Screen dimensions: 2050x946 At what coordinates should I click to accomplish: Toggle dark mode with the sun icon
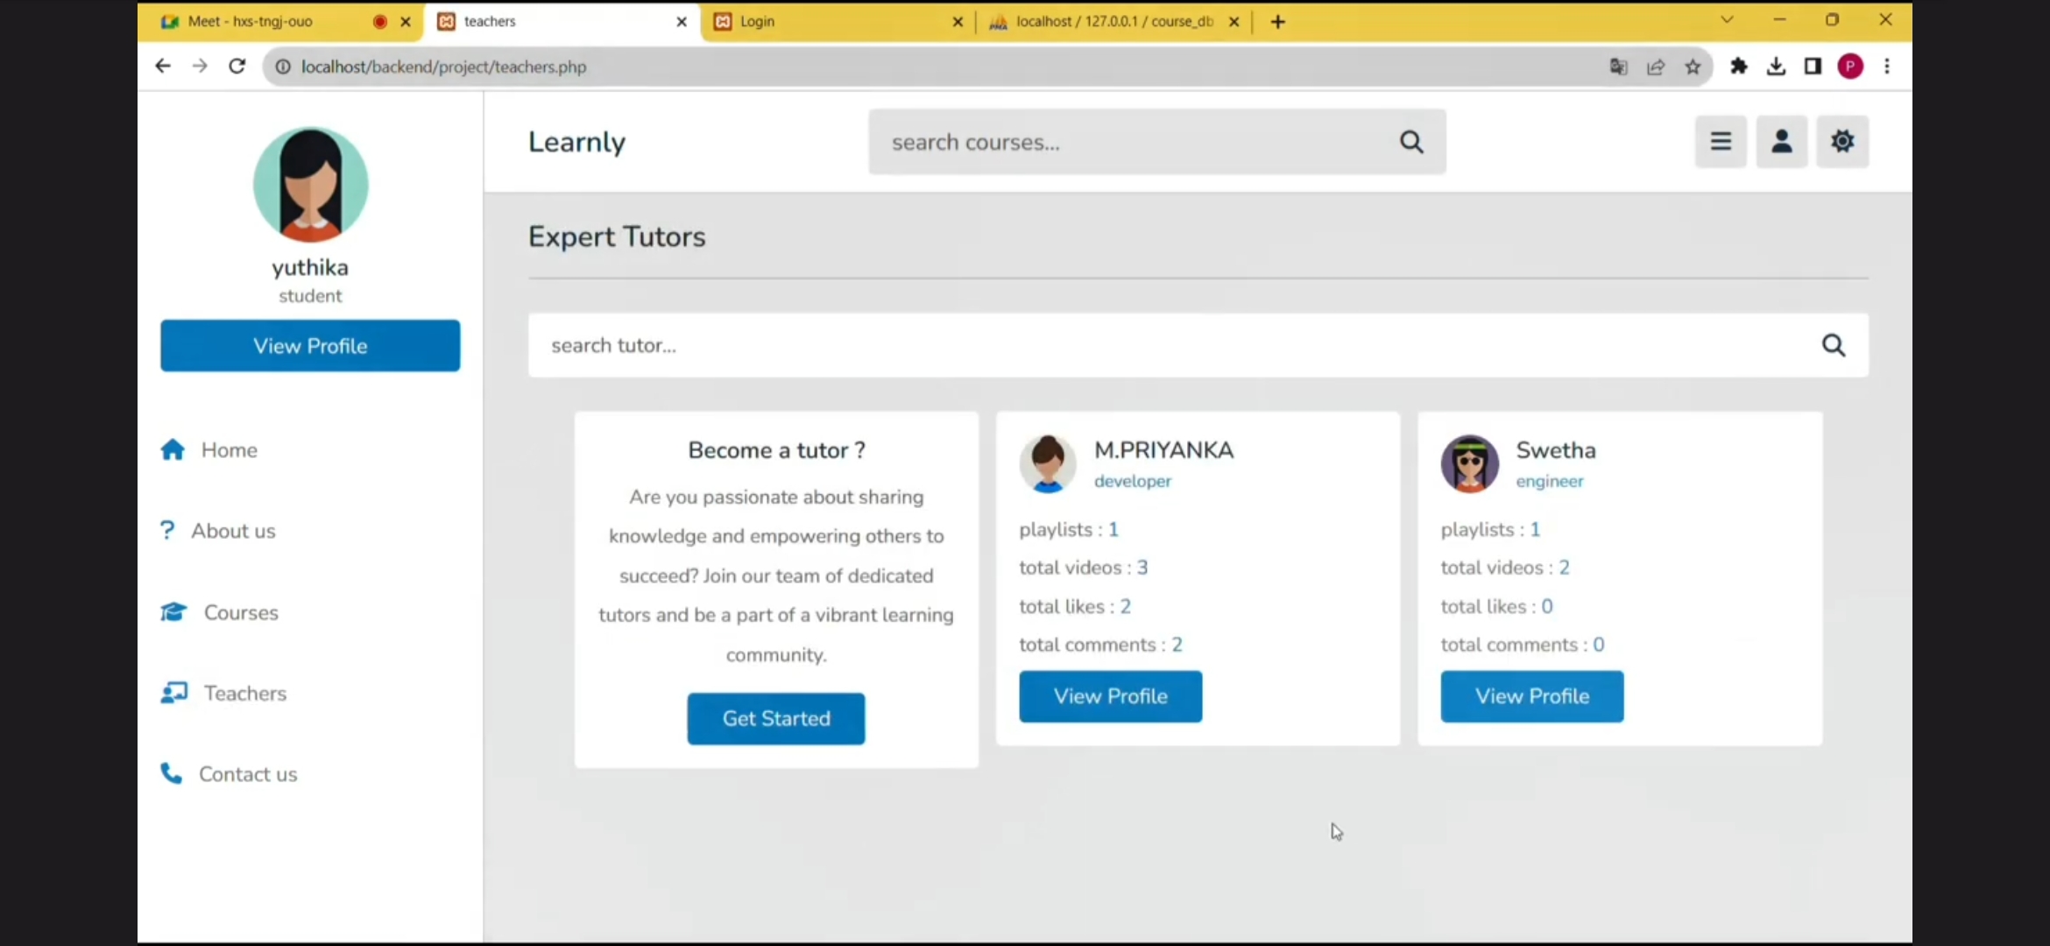click(x=1842, y=142)
